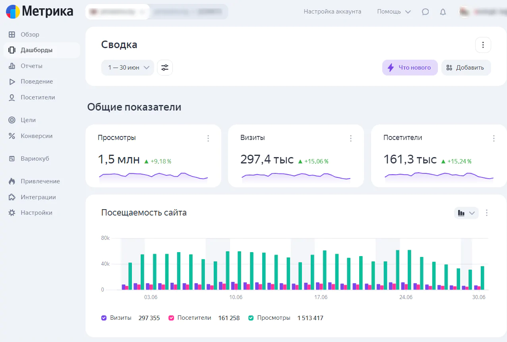Click the 297,4 тыс visits value
This screenshot has height=342, width=507.
coord(267,160)
